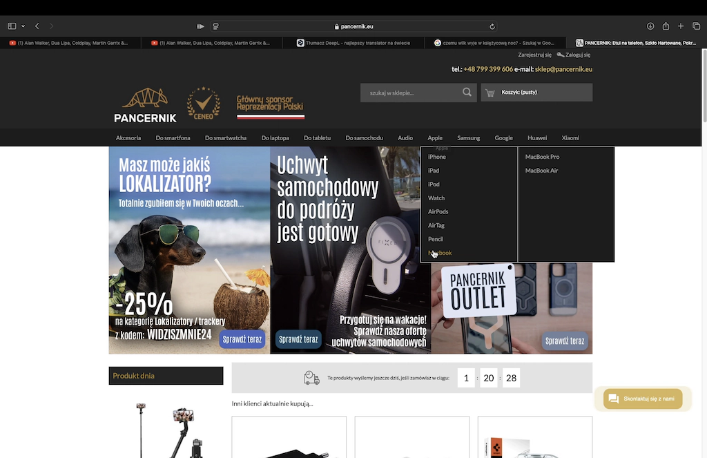Open the Safari downloads icon
This screenshot has width=707, height=458.
point(650,26)
